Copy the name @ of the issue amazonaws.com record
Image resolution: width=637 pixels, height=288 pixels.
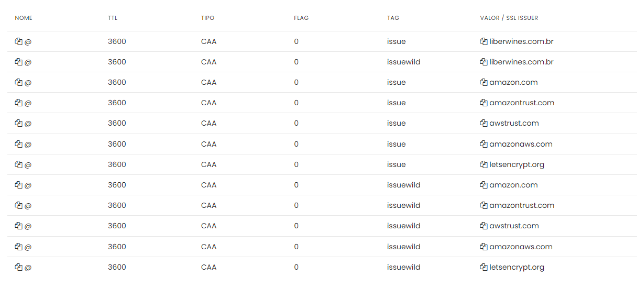click(x=18, y=144)
